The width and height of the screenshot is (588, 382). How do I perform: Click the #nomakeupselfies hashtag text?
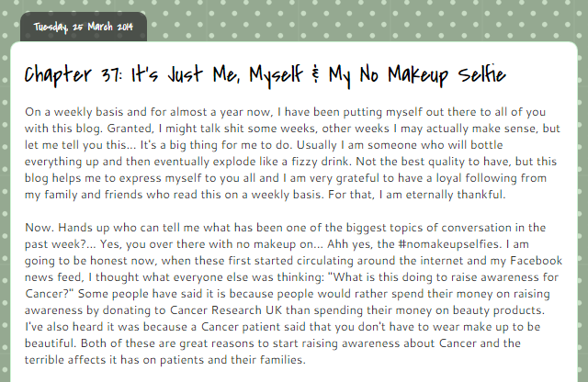(449, 244)
